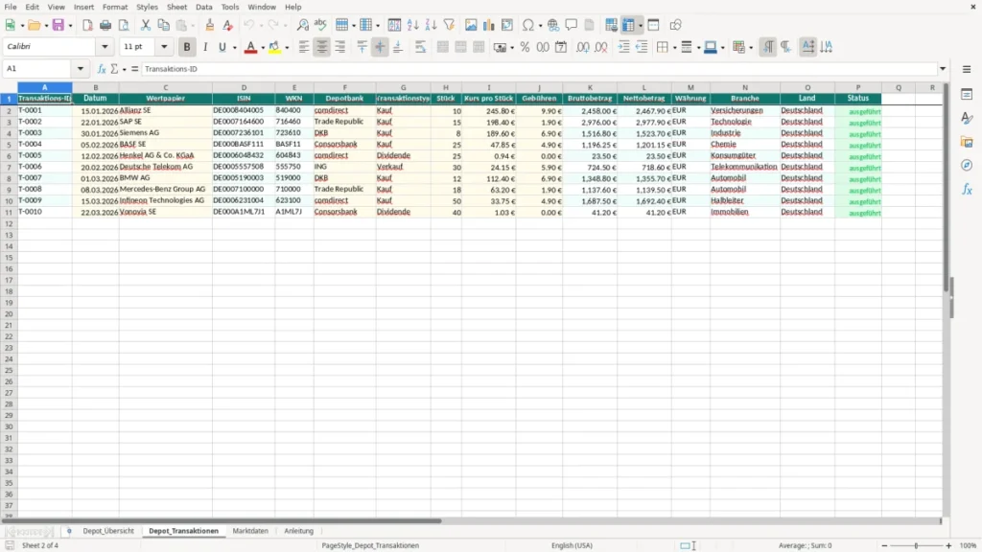Open Find & Replace tool
The width and height of the screenshot is (982, 552).
click(x=302, y=25)
